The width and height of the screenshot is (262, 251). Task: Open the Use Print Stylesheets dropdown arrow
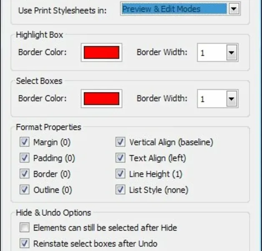click(234, 8)
